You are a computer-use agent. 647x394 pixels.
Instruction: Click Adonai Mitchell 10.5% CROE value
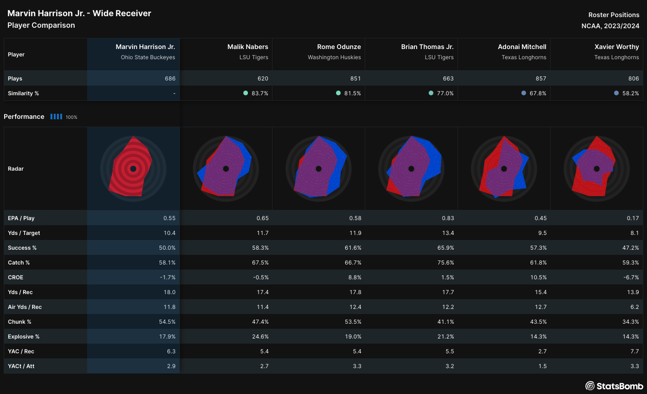click(x=538, y=277)
